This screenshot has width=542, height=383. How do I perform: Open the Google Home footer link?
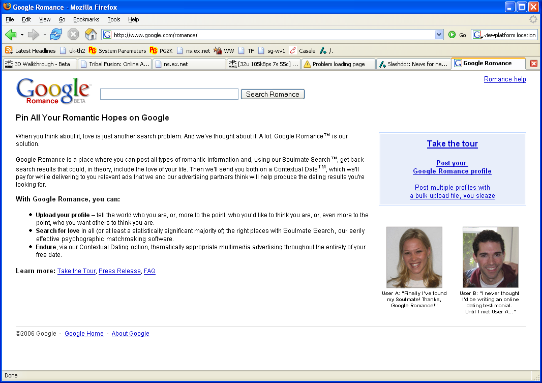pyautogui.click(x=84, y=334)
